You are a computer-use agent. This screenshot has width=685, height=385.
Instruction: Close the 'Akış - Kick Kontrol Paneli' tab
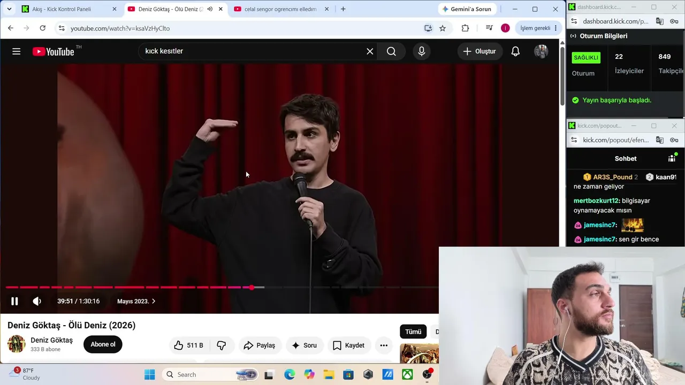(x=114, y=9)
